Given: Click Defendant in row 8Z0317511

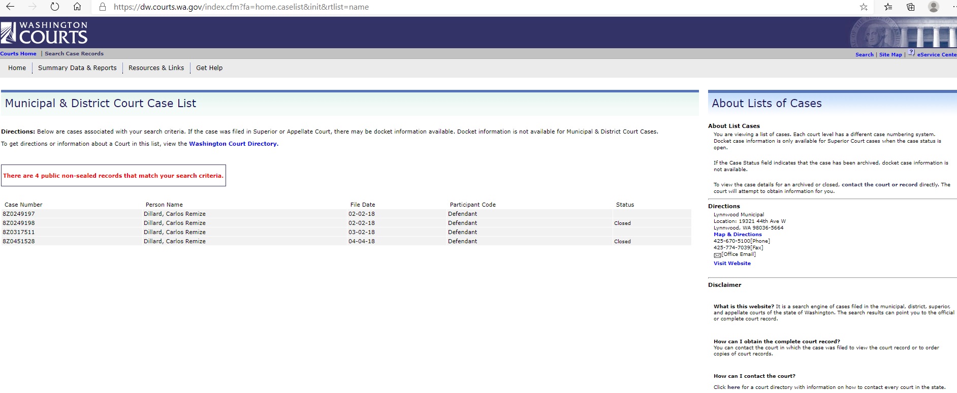Looking at the screenshot, I should [x=462, y=232].
